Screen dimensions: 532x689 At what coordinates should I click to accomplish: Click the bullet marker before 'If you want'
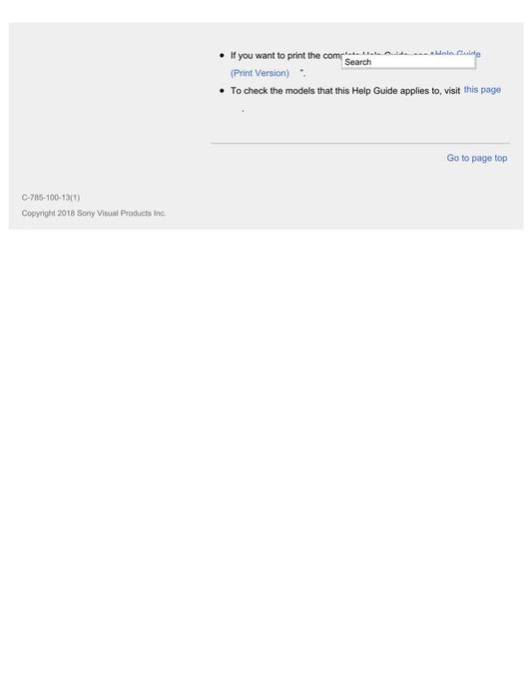[x=222, y=55]
